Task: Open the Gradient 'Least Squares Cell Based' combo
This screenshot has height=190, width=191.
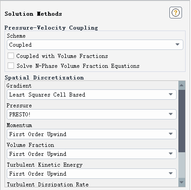Action: pos(91,94)
